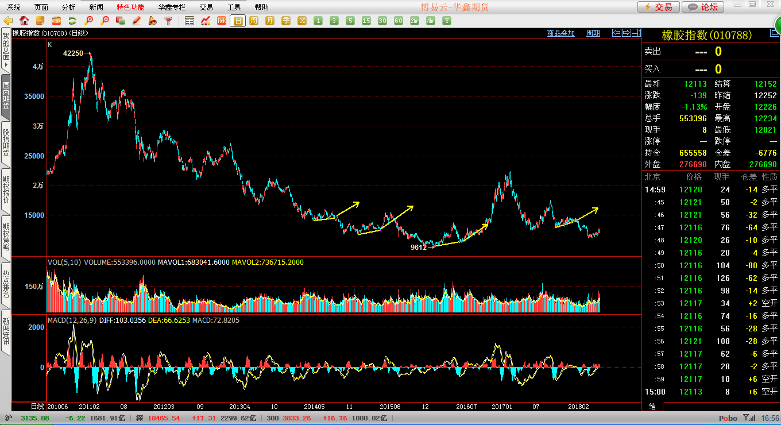Open the 华鑫专栏 menu
Viewport: 781px width, 425px height.
172,7
